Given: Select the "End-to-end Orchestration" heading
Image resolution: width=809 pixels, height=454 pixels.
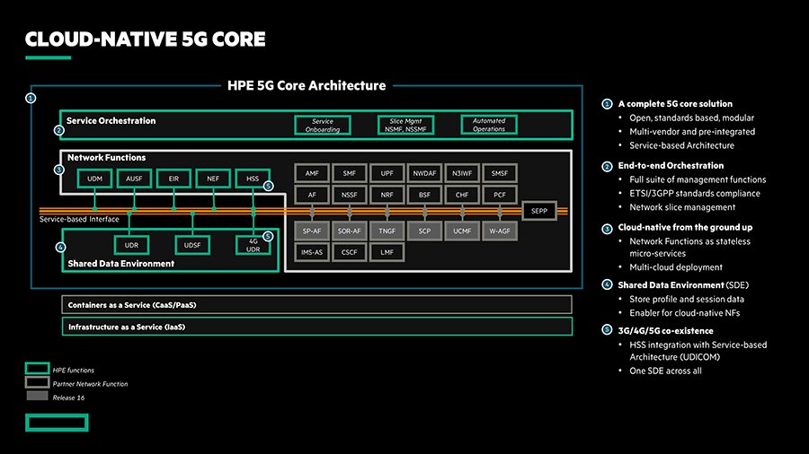Looking at the screenshot, I should pyautogui.click(x=670, y=165).
